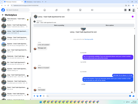Open the Notifications bell

click(x=129, y=10)
